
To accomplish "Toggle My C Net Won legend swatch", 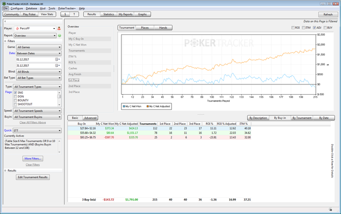I will [x=124, y=106].
